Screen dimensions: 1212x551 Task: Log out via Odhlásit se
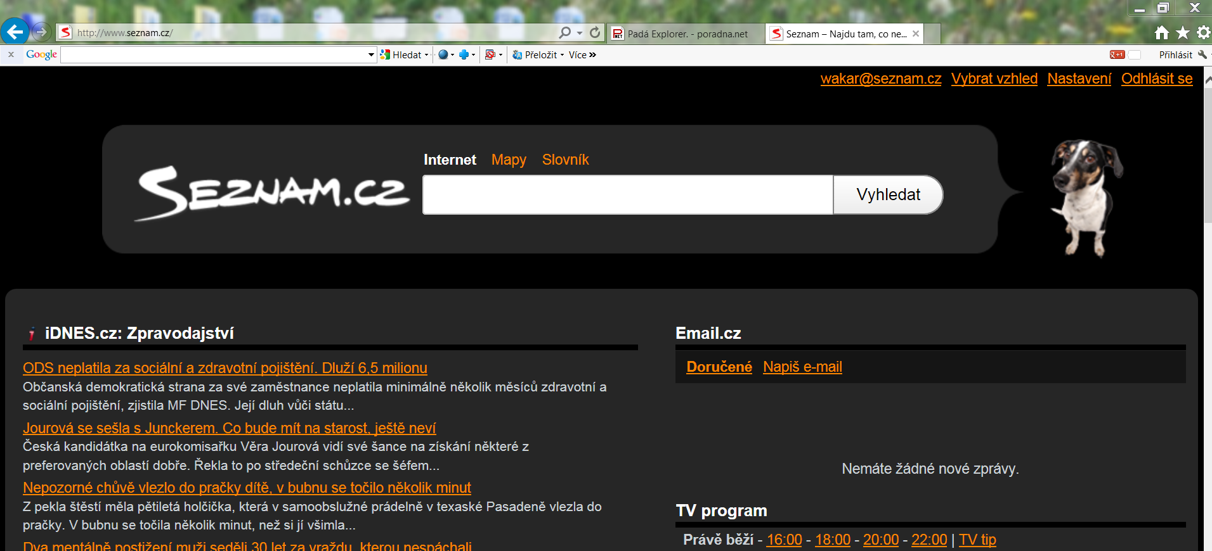[1157, 79]
